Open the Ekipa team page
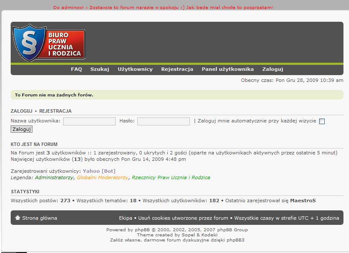This screenshot has height=253, width=349. (x=125, y=218)
